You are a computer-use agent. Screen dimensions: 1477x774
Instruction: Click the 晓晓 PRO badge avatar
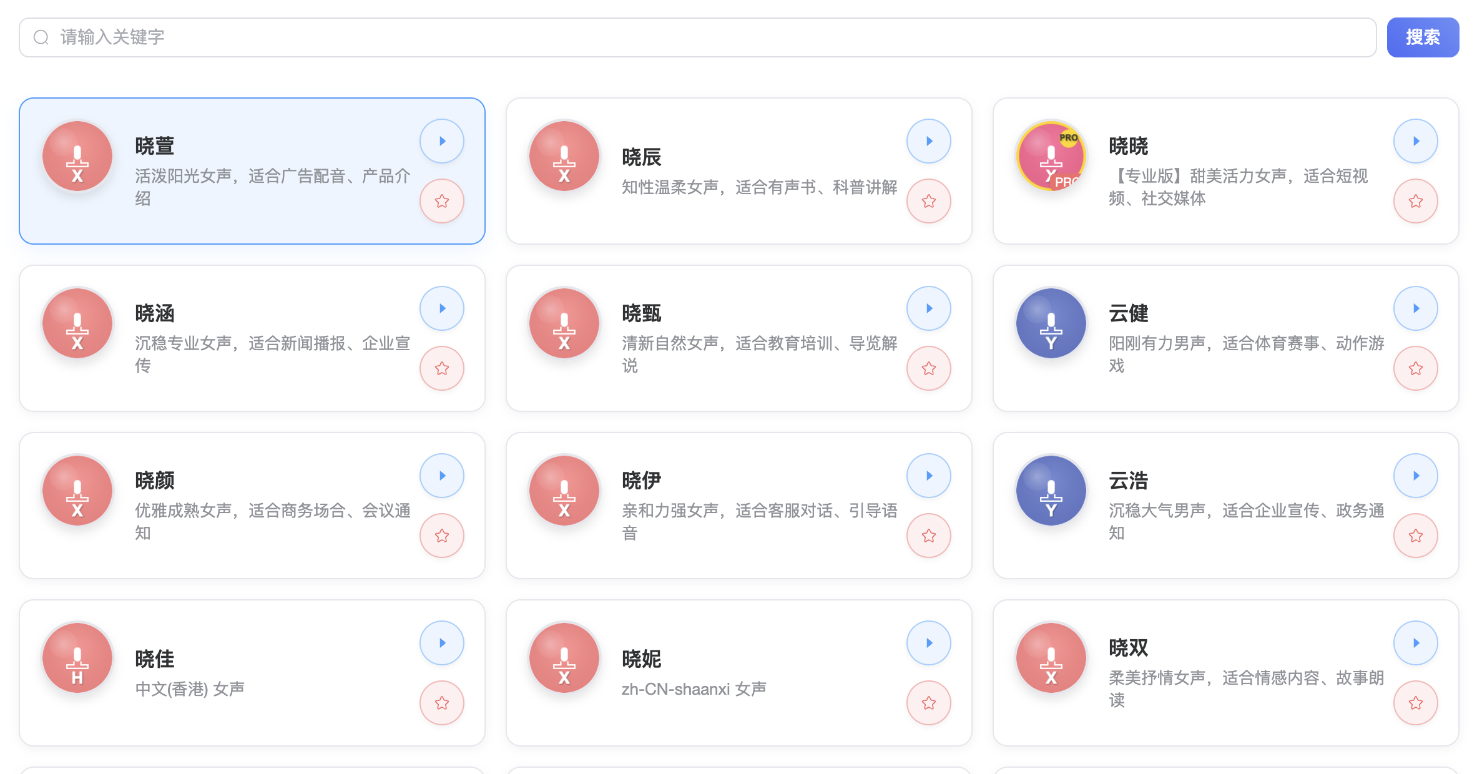[1051, 157]
